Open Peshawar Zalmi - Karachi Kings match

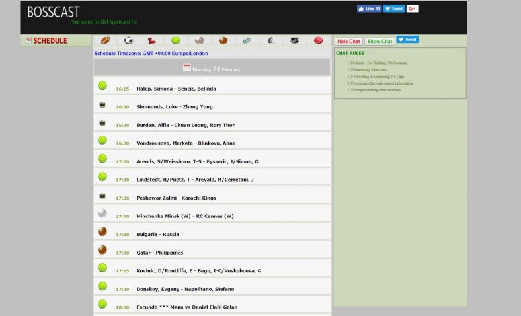tap(176, 198)
